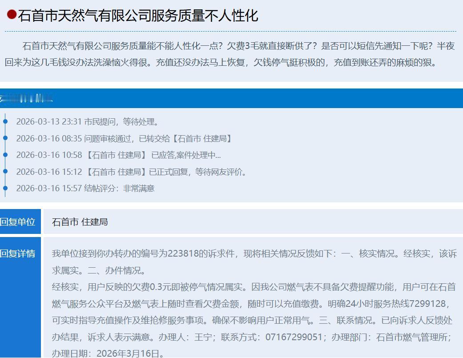
Task: Select the 回复单位 section label
Action: [x=18, y=221]
